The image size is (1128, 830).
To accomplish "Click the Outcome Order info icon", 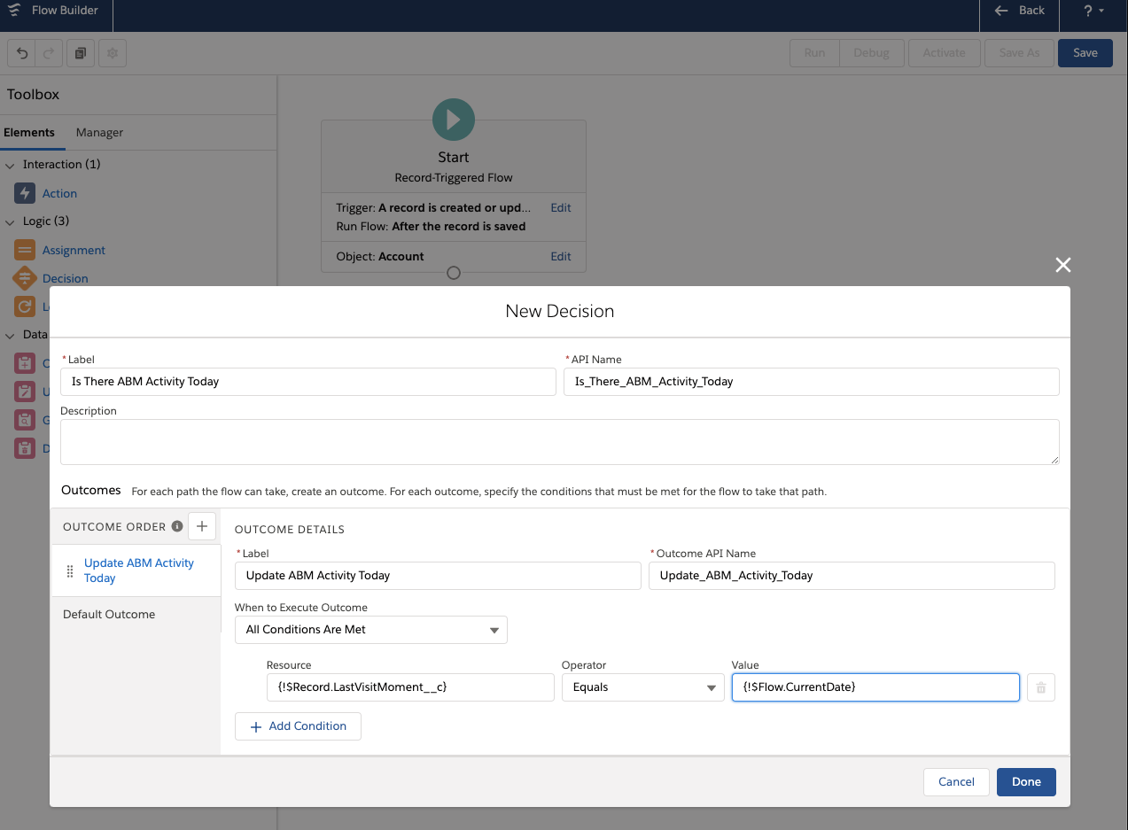I will tap(177, 526).
